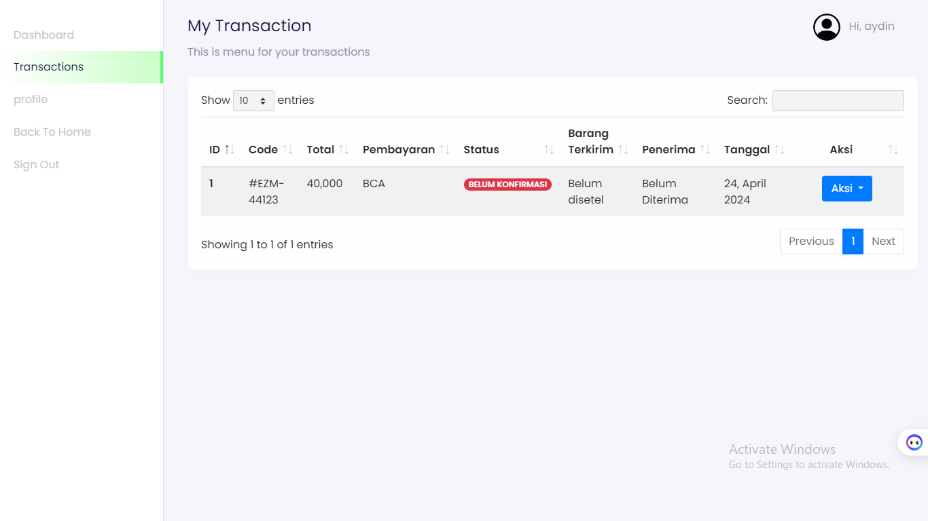Open the show entries count dropdown
This screenshot has height=521, width=928.
pyautogui.click(x=253, y=100)
